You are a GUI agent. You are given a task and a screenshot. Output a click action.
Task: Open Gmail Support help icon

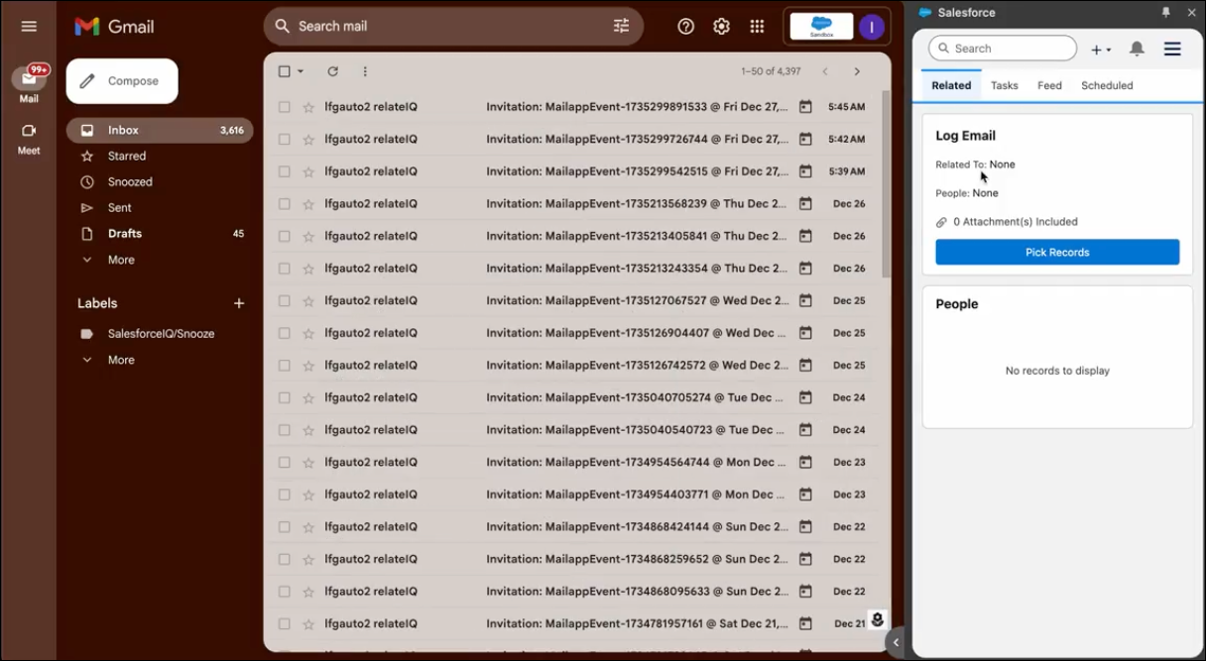[x=685, y=27]
